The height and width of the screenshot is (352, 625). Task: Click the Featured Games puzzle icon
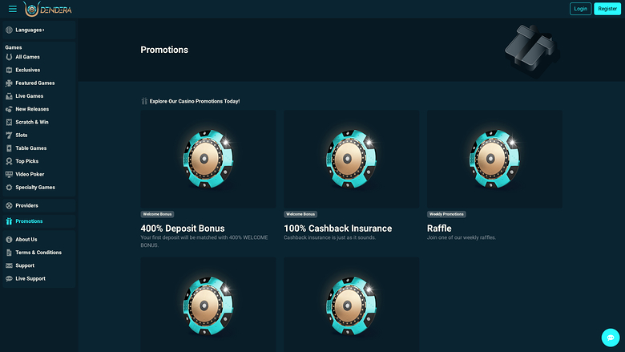point(9,83)
